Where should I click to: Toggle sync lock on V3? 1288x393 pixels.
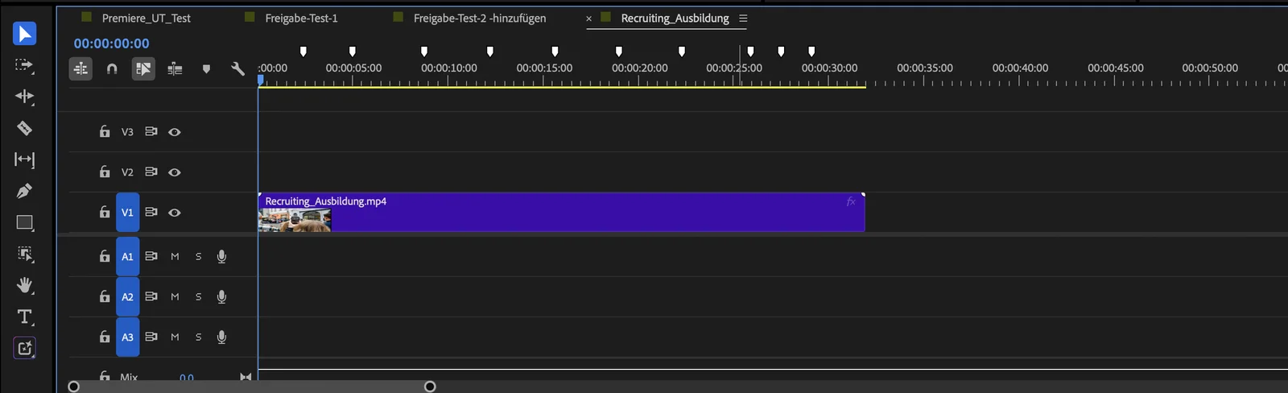151,131
